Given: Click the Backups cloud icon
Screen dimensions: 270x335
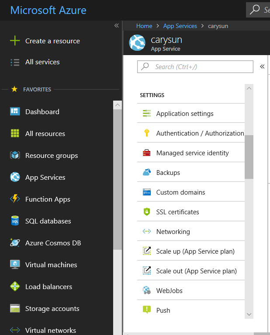Looking at the screenshot, I should click(x=147, y=172).
